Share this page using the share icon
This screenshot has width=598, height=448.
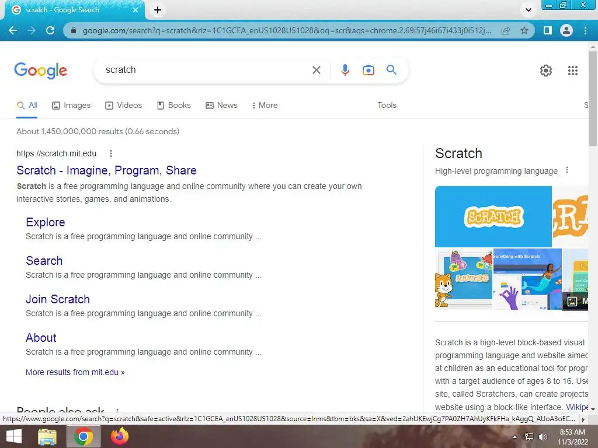point(506,30)
